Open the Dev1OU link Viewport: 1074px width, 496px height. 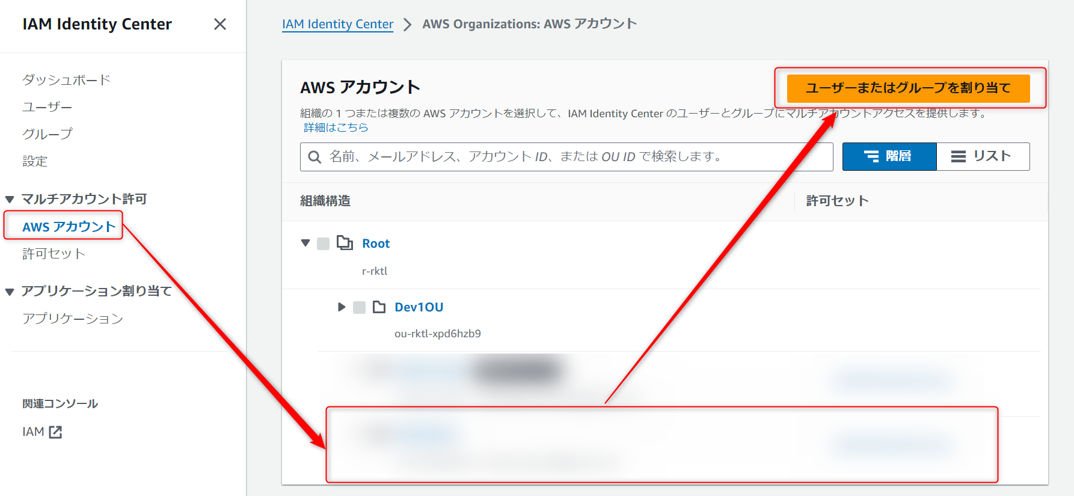click(419, 307)
